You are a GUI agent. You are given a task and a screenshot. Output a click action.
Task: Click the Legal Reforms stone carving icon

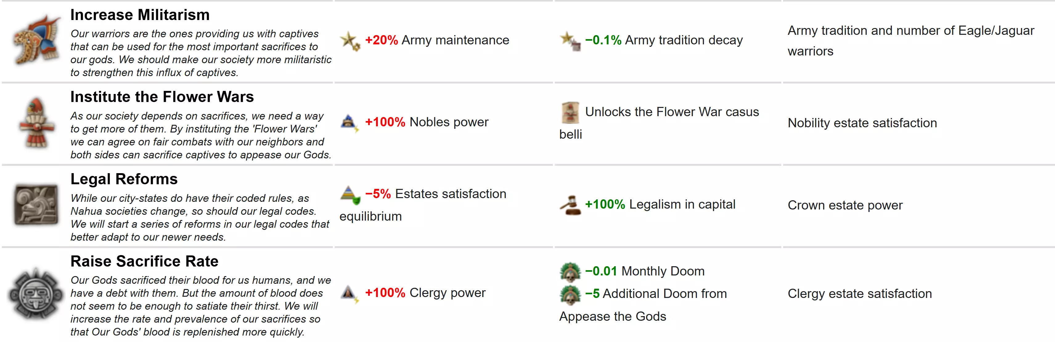point(36,204)
